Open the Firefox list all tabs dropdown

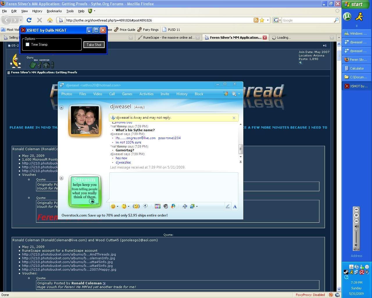pyautogui.click(x=339, y=38)
